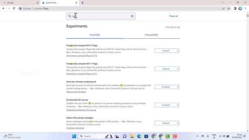This screenshot has width=249, height=140.
Task: Open the green Camtasia taskbar icon
Action: [x=168, y=136]
